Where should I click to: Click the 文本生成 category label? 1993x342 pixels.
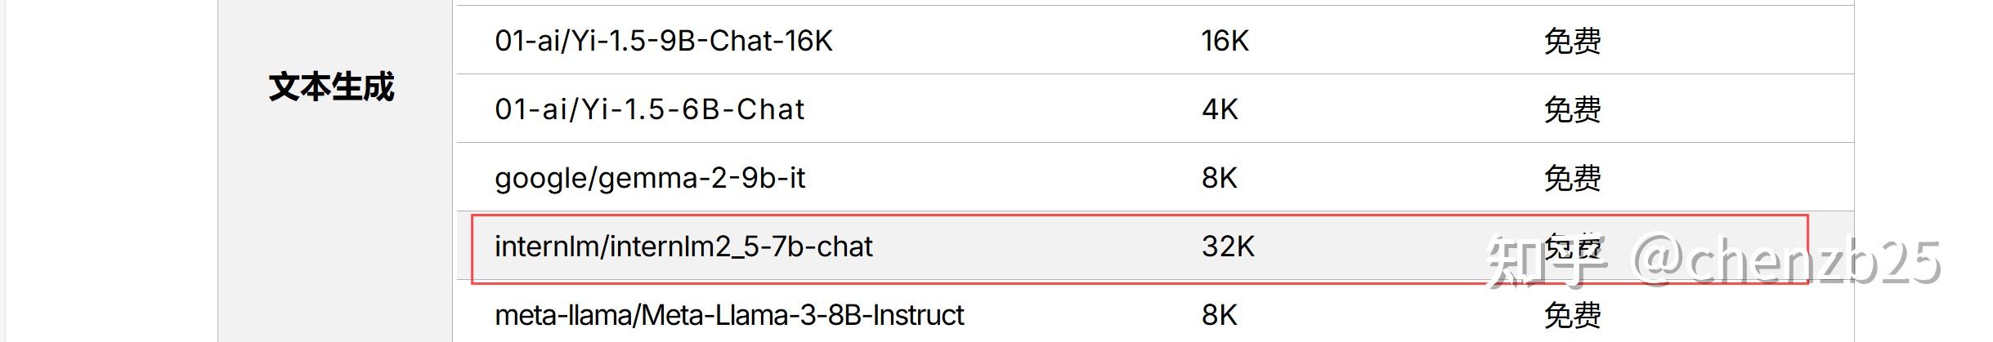click(x=331, y=87)
